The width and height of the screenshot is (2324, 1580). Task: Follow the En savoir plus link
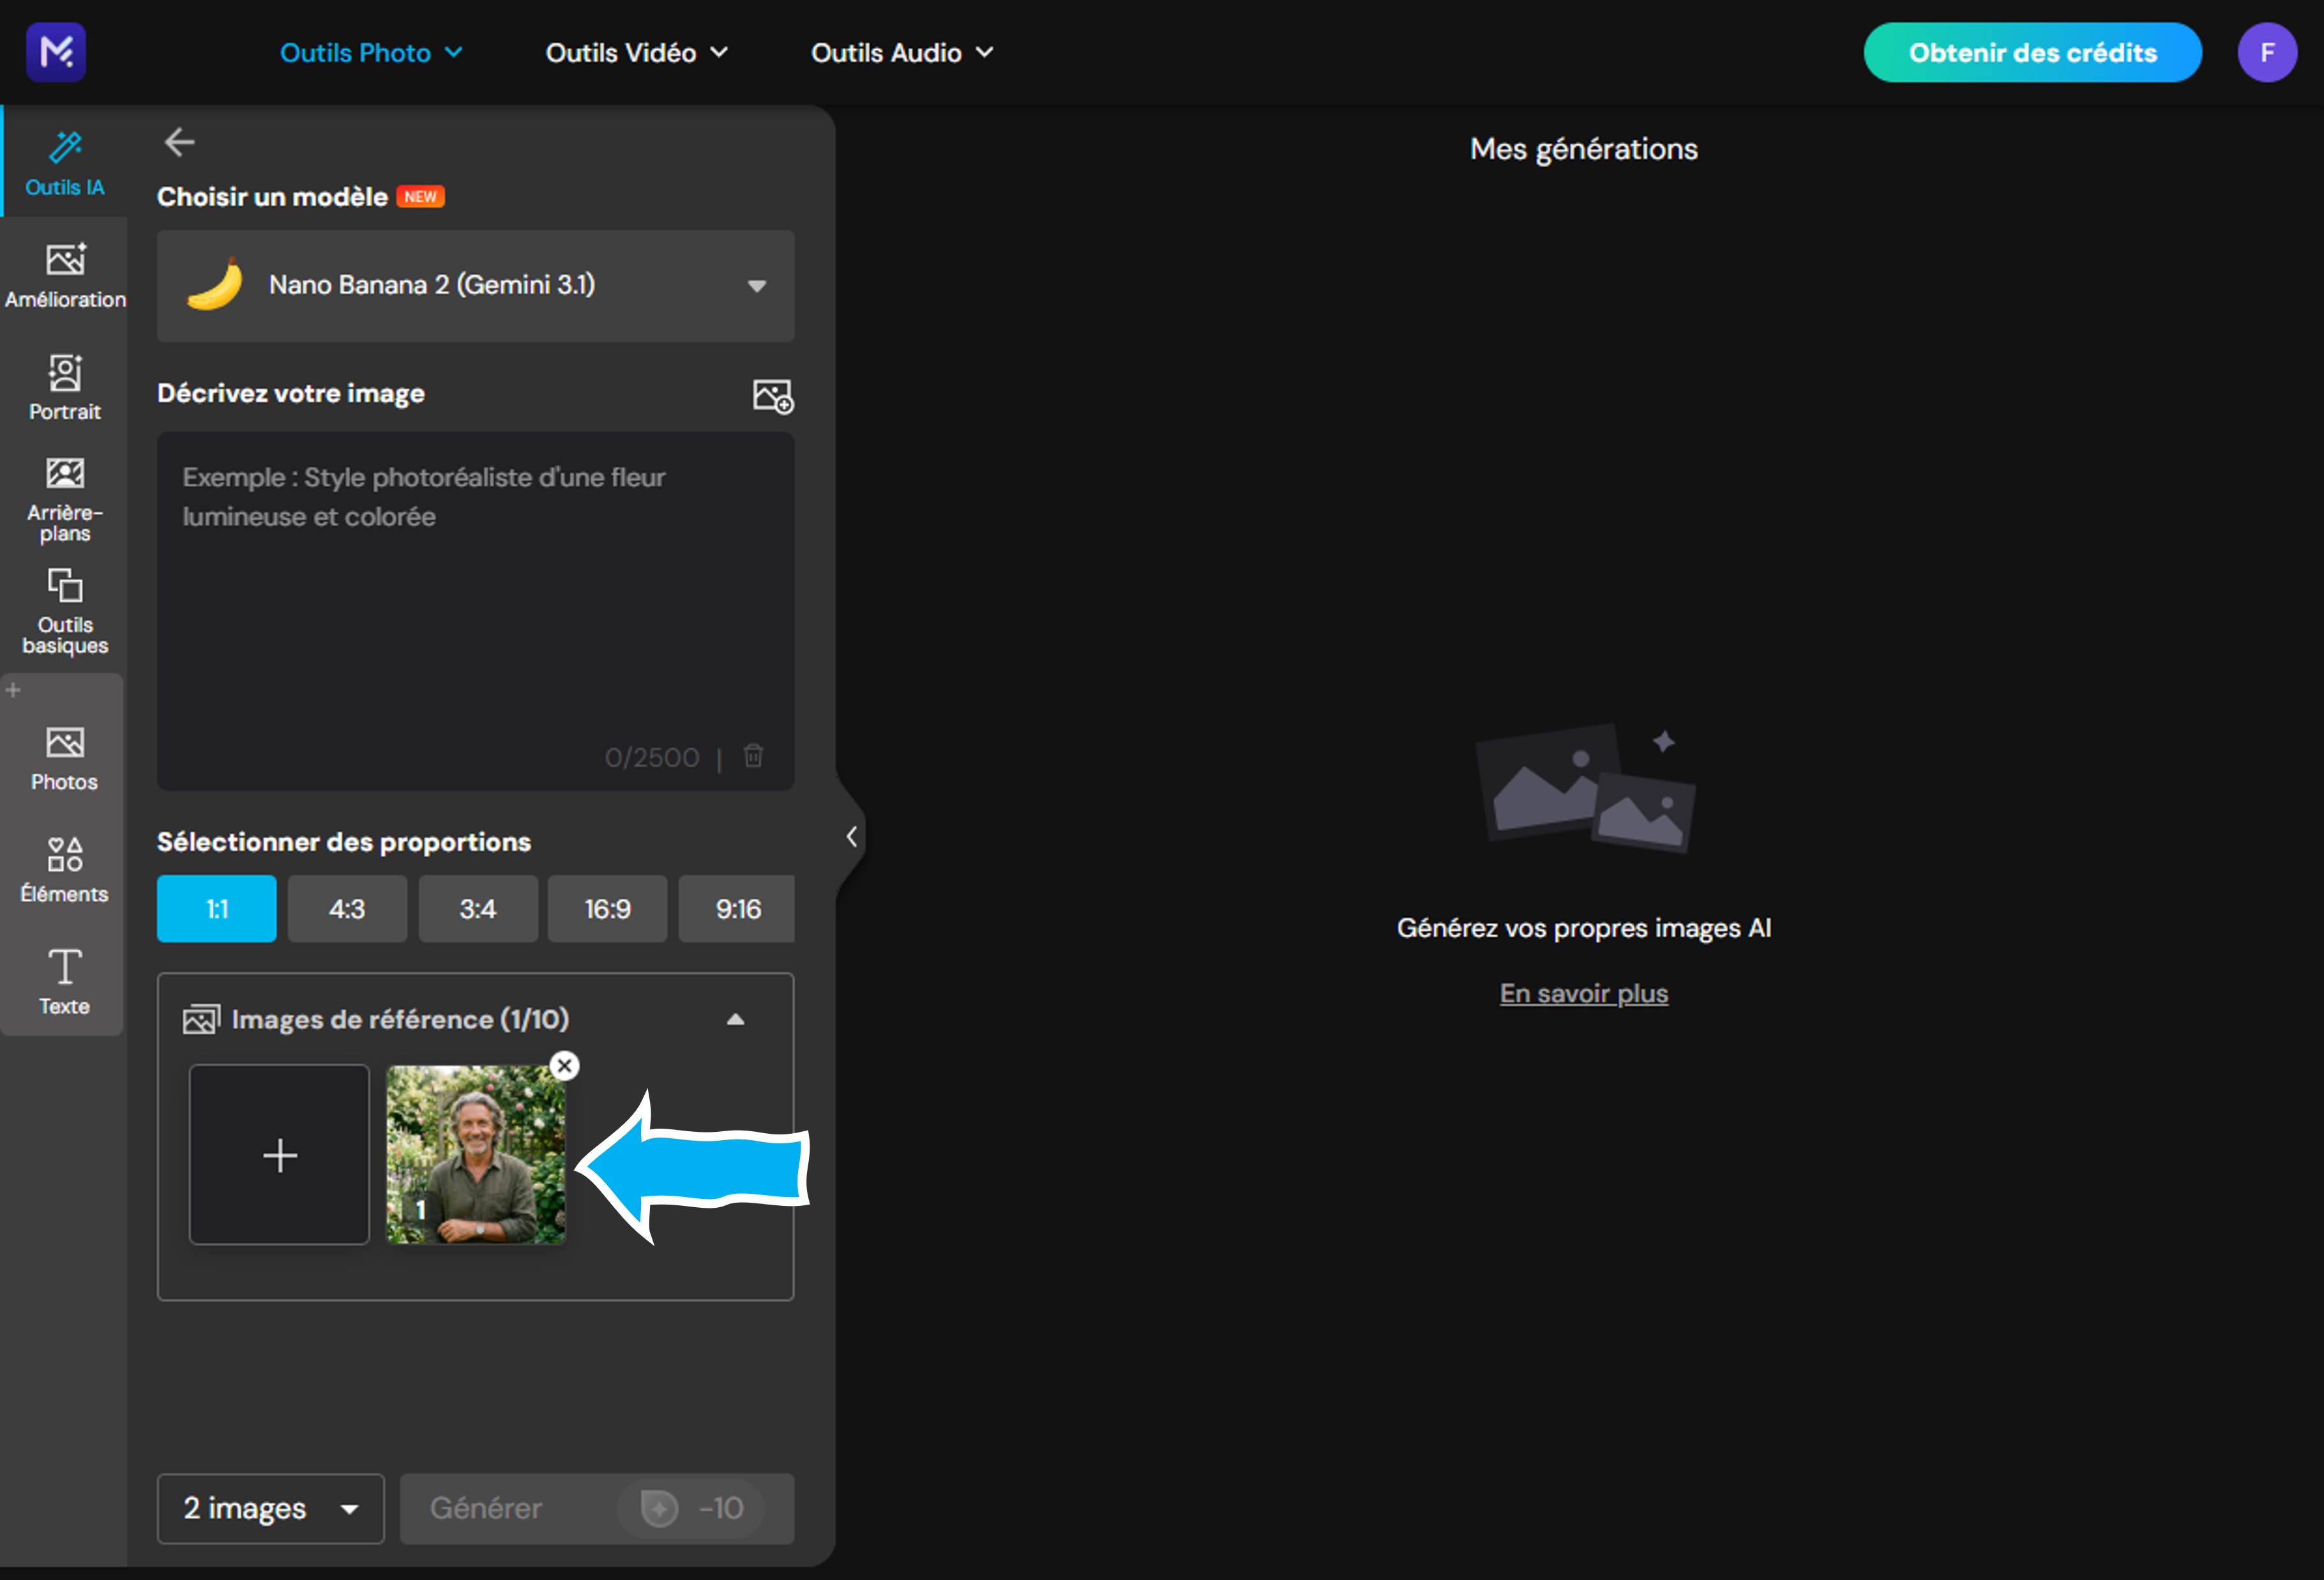click(1583, 993)
